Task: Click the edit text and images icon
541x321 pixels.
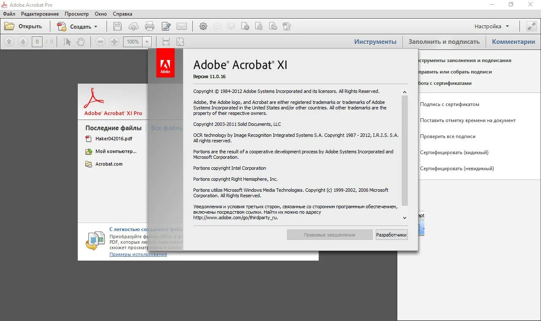Action: coord(287,26)
